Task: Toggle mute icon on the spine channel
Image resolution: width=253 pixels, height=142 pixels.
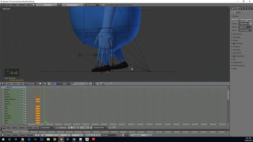Action: point(23,113)
